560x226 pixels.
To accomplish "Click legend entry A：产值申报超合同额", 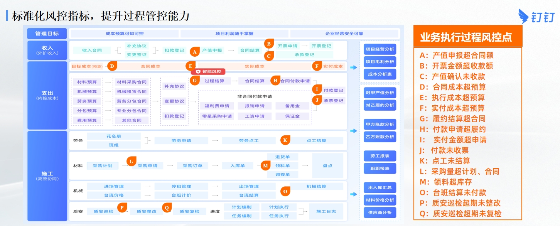I will click(457, 56).
